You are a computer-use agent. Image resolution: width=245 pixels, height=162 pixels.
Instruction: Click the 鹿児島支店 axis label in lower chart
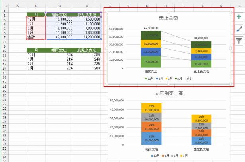point(201,149)
